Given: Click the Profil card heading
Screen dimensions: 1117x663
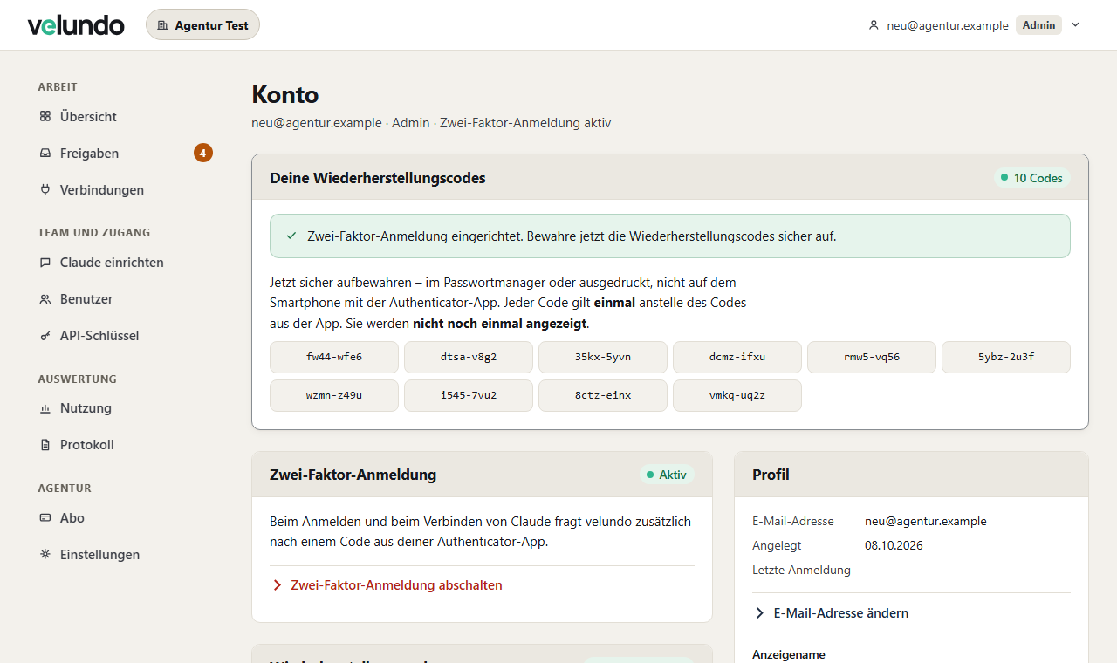Looking at the screenshot, I should pos(771,475).
